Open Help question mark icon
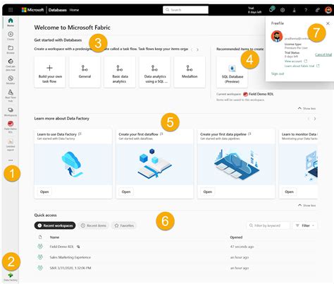 pyautogui.click(x=306, y=10)
